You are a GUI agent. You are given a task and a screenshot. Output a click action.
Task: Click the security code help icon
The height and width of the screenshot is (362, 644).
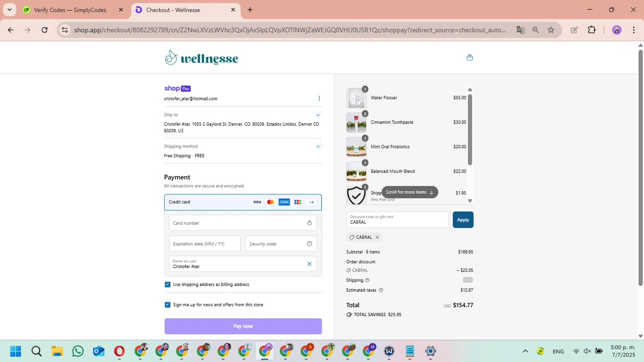(310, 243)
